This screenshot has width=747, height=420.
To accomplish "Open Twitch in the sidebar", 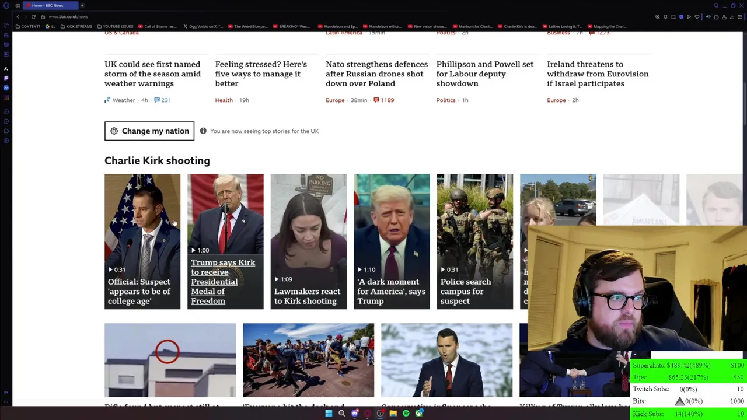I will tap(6, 78).
